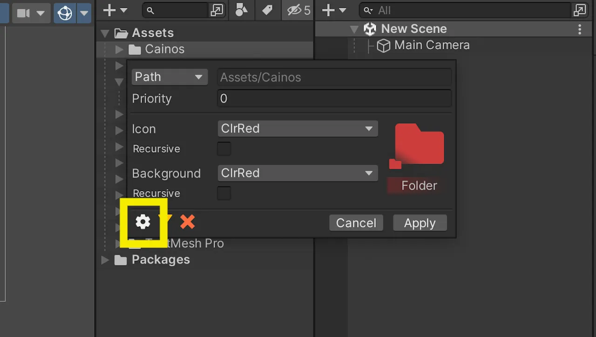Image resolution: width=596 pixels, height=337 pixels.
Task: Click the Cancel button
Action: [356, 223]
